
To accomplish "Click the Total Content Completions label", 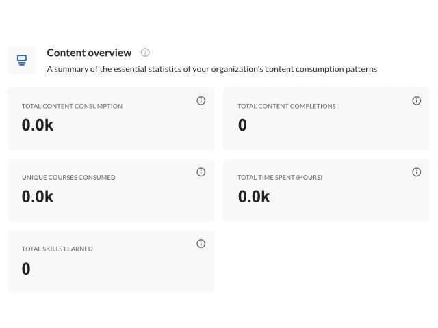I will (x=286, y=107).
